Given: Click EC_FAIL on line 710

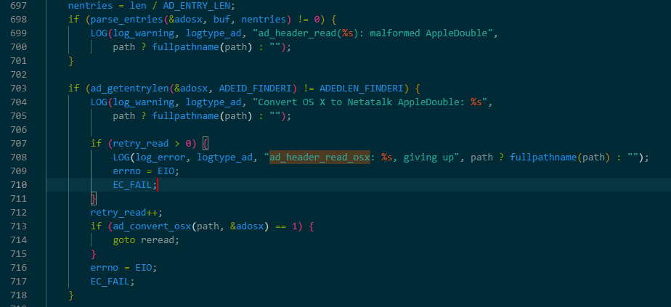Looking at the screenshot, I should coord(132,185).
